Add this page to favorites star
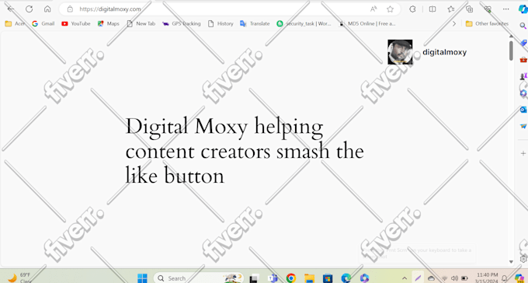Viewport: 528px width, 283px height. (x=390, y=9)
